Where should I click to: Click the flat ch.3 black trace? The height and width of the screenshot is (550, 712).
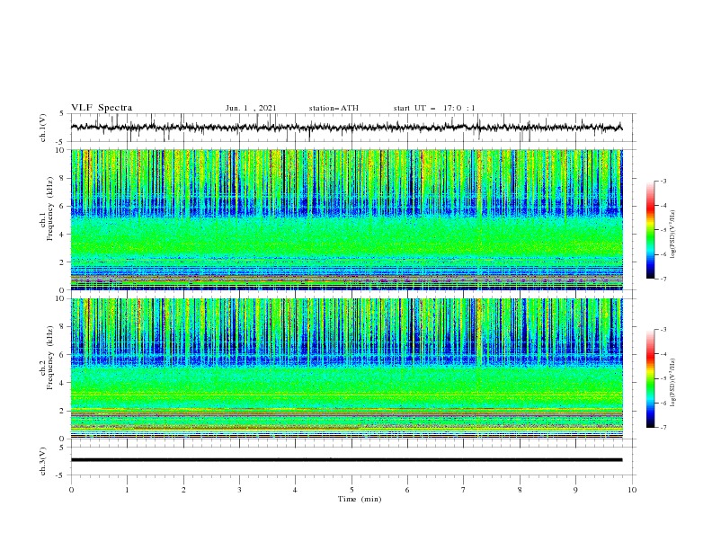[346, 460]
